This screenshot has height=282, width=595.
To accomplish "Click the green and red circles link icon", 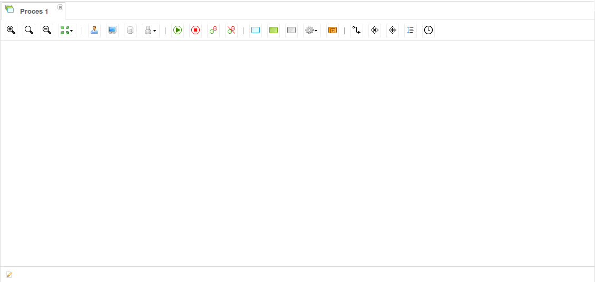I will click(x=213, y=31).
